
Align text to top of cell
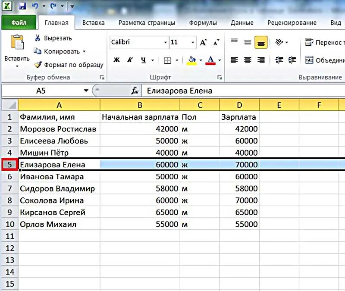(x=234, y=42)
